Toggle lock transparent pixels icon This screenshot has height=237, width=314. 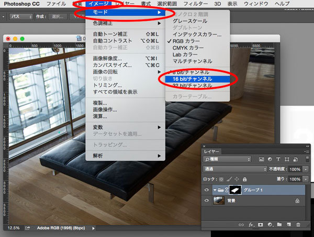pyautogui.click(x=221, y=179)
